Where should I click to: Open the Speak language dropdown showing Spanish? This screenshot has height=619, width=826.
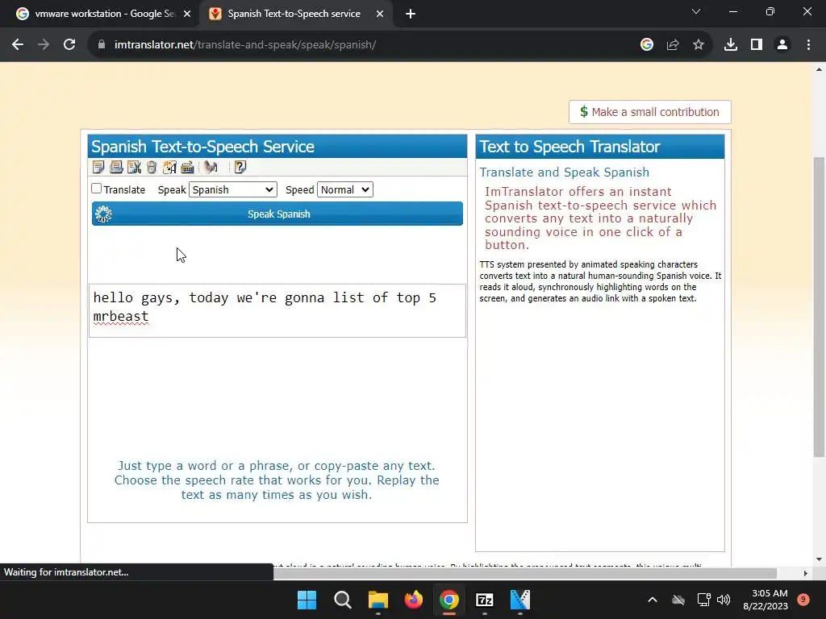point(233,189)
